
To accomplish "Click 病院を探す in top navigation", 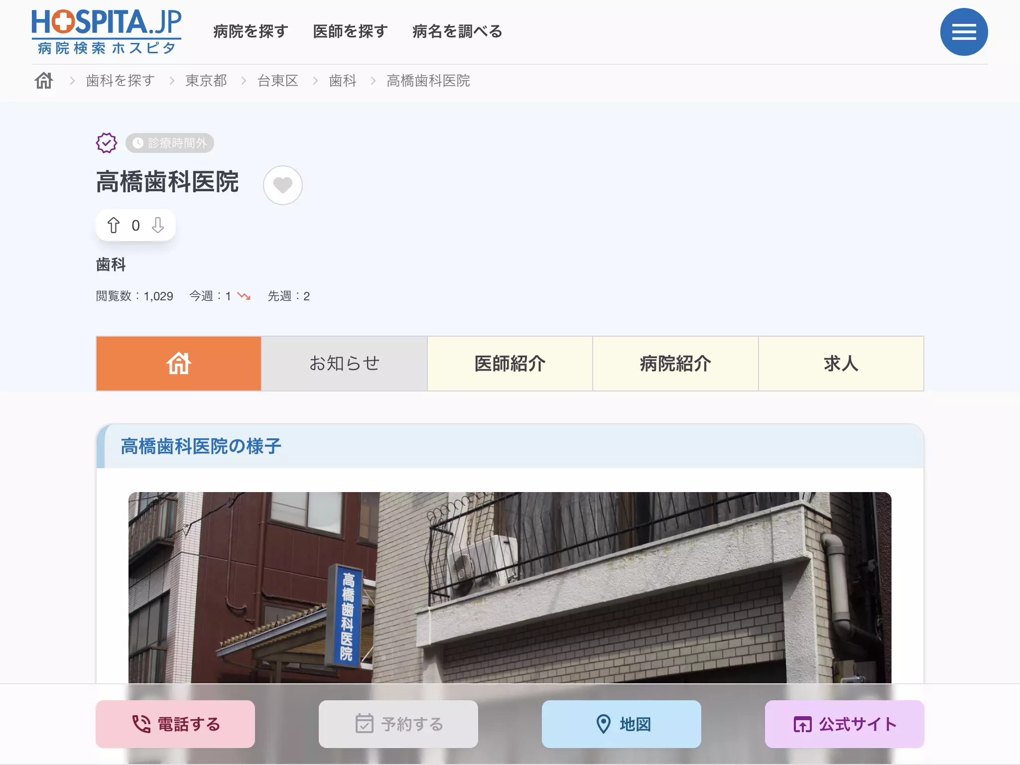I will pyautogui.click(x=251, y=31).
